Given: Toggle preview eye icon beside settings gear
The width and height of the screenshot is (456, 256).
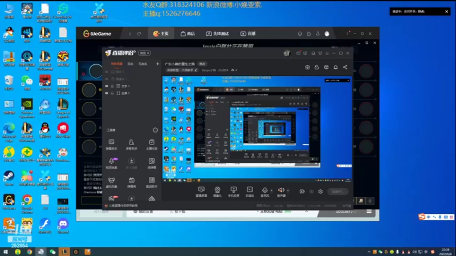Looking at the screenshot, I should pos(311,192).
